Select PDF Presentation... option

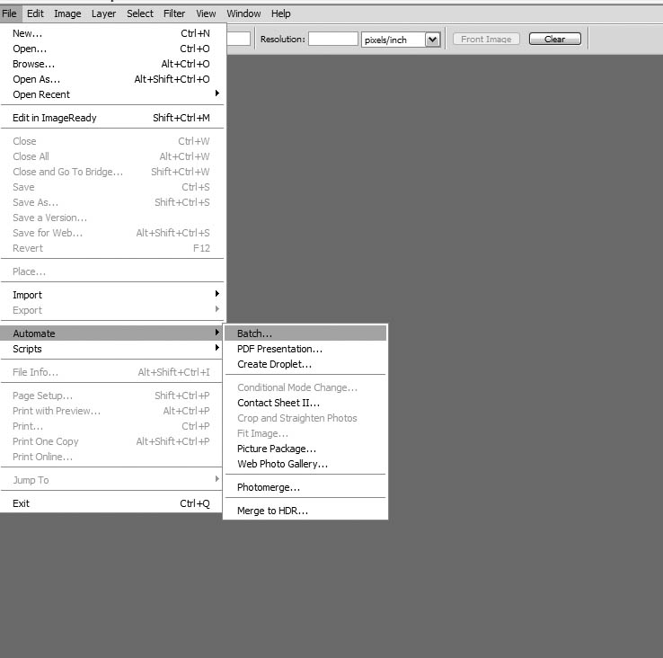pyautogui.click(x=305, y=349)
